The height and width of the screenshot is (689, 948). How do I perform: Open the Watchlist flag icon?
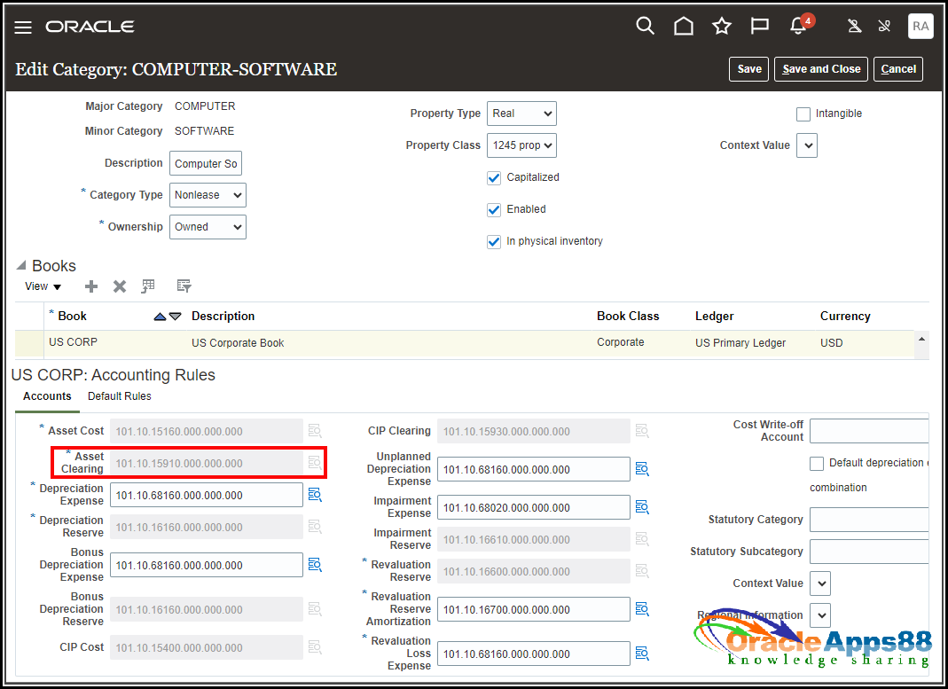(759, 26)
